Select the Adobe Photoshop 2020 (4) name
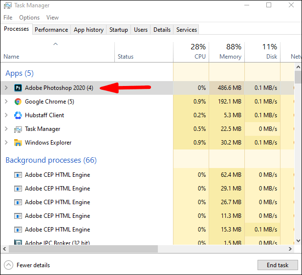The width and height of the screenshot is (302, 275). coord(59,88)
